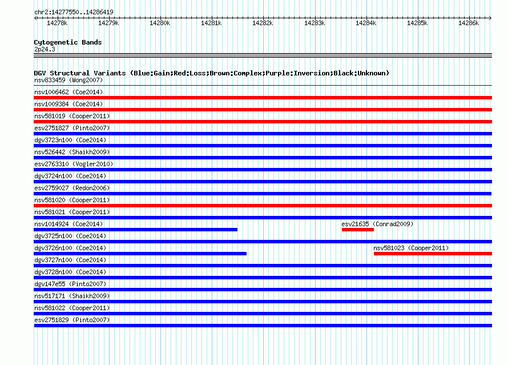The width and height of the screenshot is (508, 365).
Task: Open the DGV Structural Variants track title
Action: point(212,73)
